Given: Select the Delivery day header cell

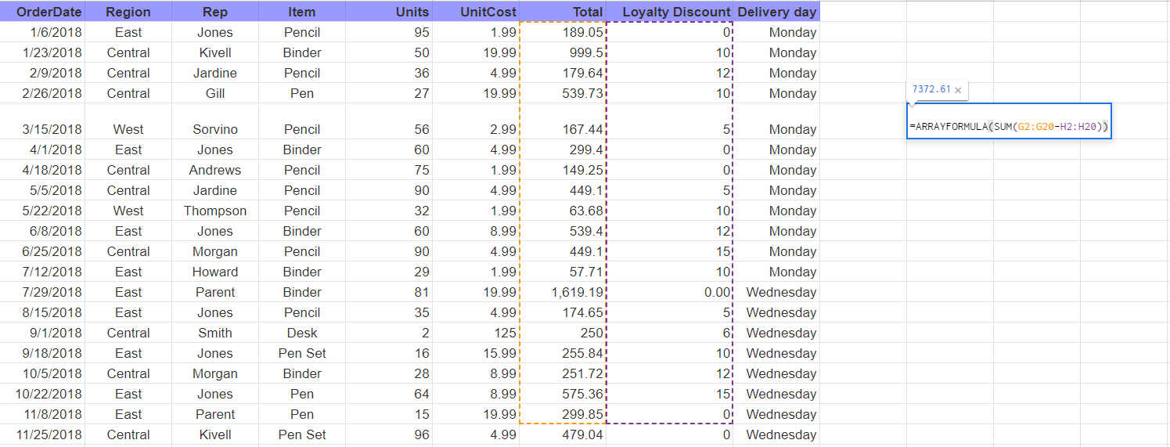Looking at the screenshot, I should tap(776, 12).
